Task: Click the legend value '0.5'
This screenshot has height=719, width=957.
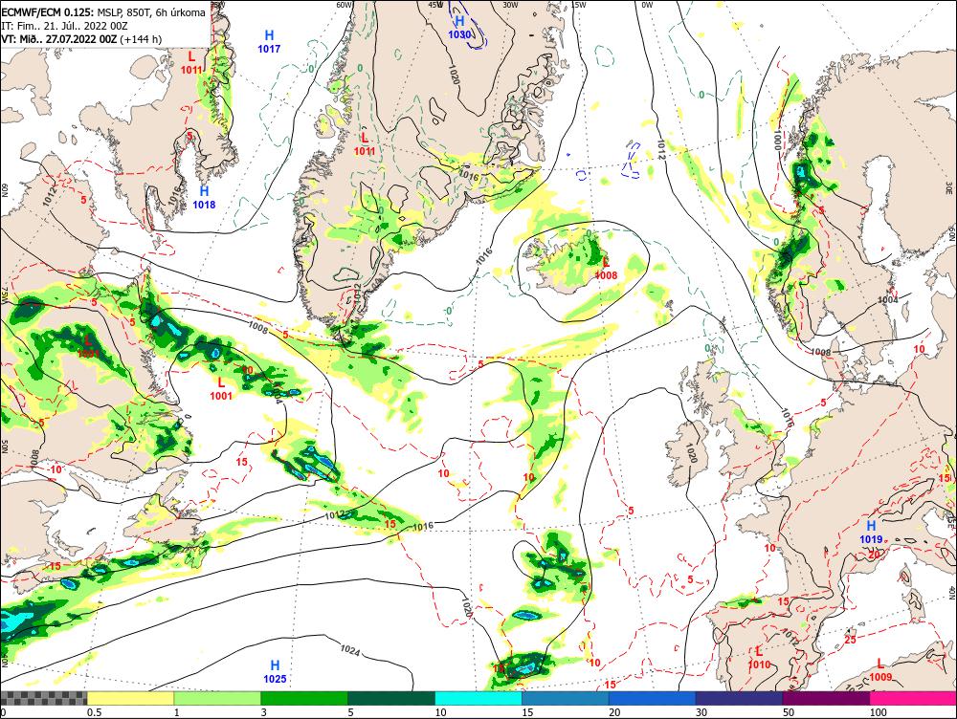Action: [x=94, y=712]
